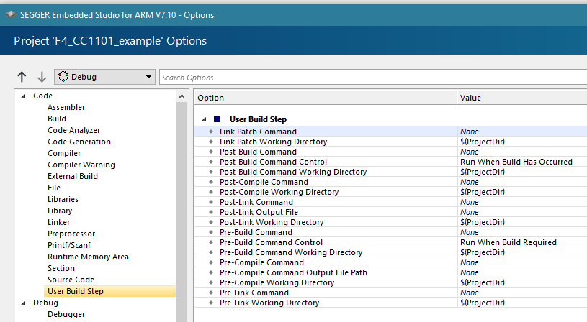This screenshot has width=587, height=322.
Task: Collapse the User Build Step section
Action: [x=204, y=119]
